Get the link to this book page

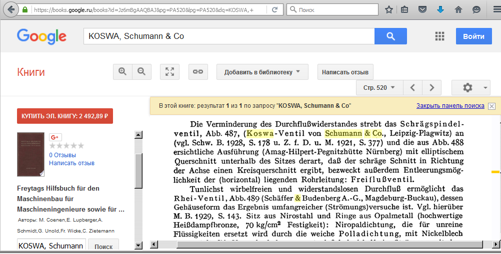(x=198, y=72)
